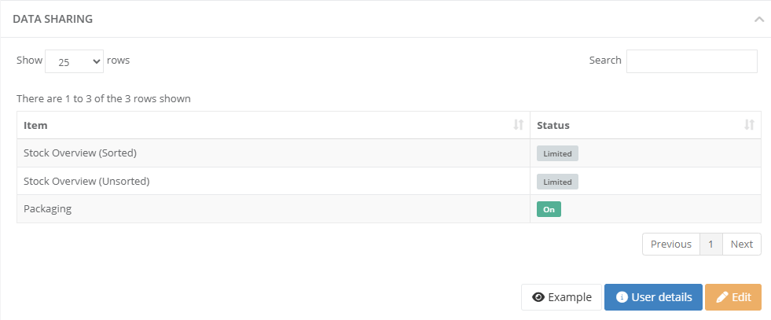
Task: Select the Stock Overview (Sorted) row
Action: (389, 153)
